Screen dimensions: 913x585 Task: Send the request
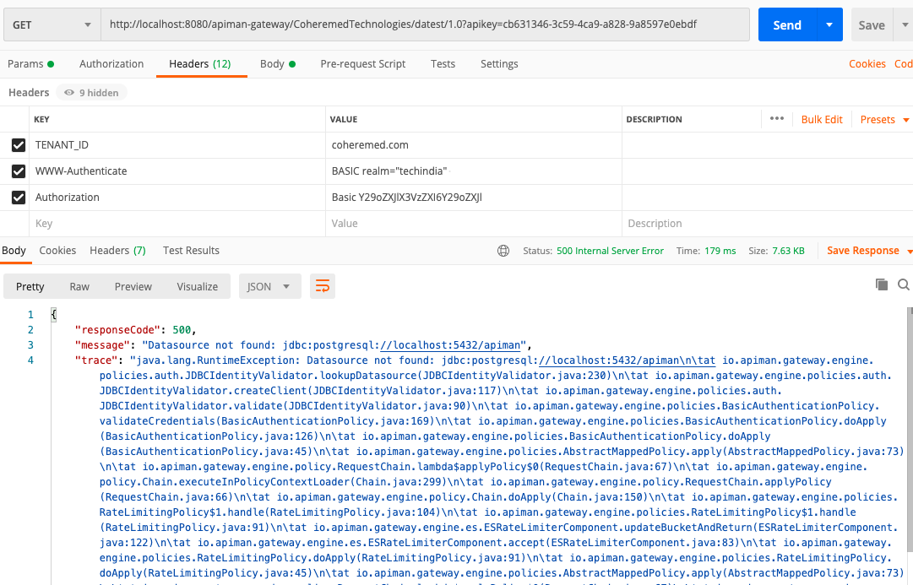(x=789, y=24)
